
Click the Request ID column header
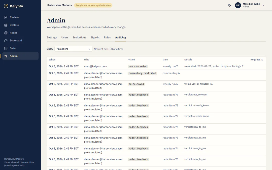click(x=257, y=60)
